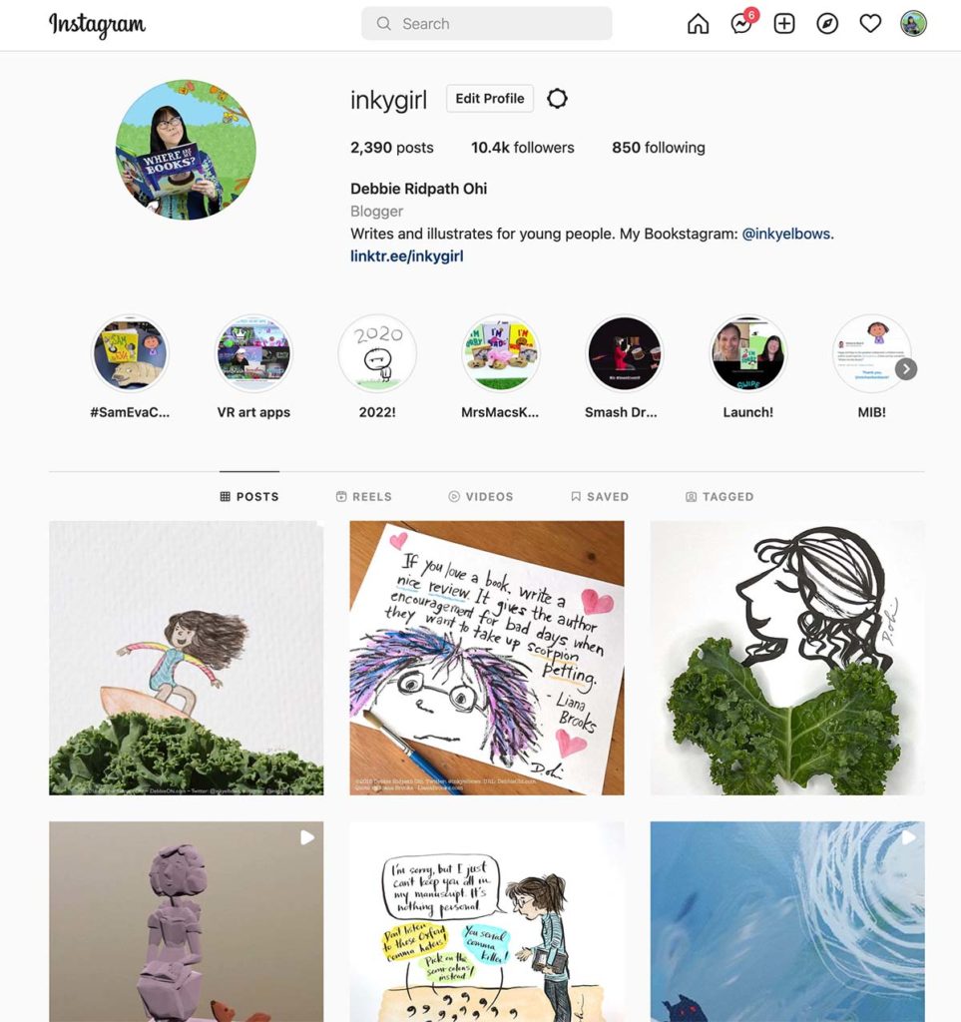Open the surfing girl on kale post
This screenshot has width=961, height=1022.
[187, 658]
